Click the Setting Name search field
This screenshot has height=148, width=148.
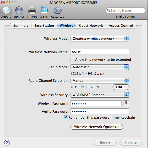125,10
